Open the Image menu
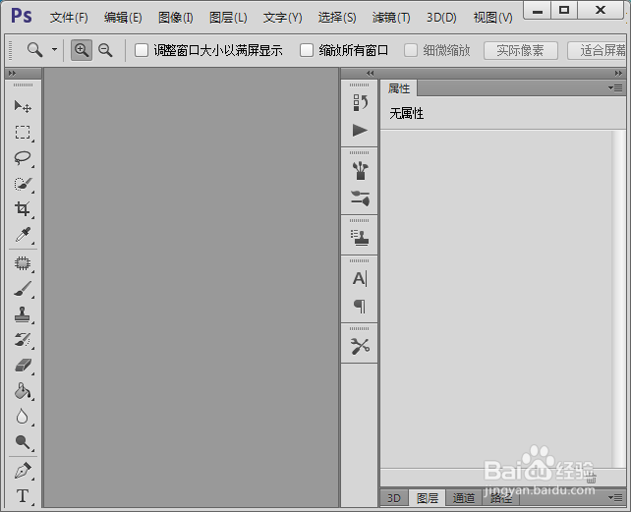The image size is (631, 512). point(176,18)
